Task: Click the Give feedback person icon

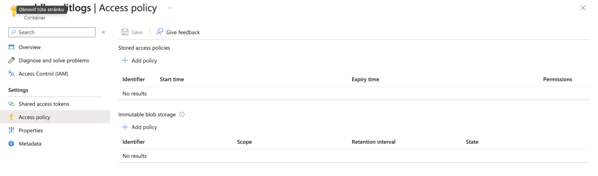Action: [x=160, y=32]
